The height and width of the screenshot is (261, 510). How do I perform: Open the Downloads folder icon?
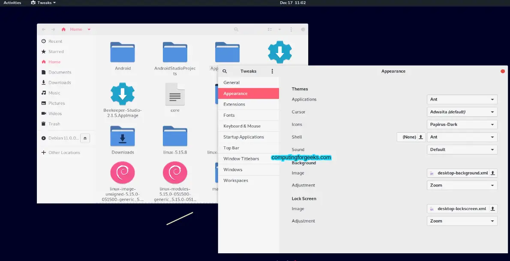coord(123,135)
